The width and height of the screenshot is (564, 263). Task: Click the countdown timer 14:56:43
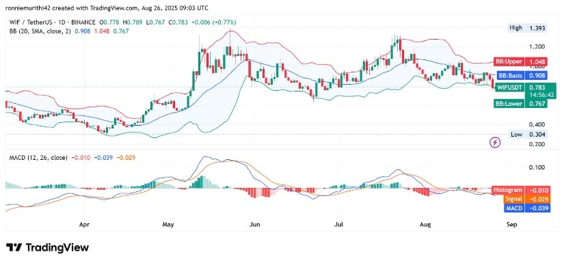click(535, 95)
